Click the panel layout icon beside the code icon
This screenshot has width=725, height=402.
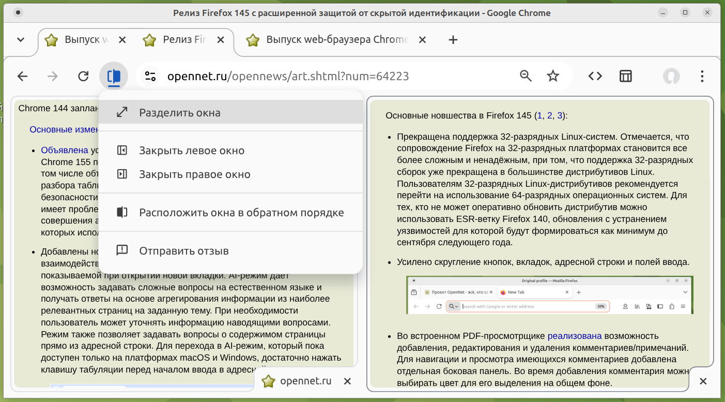tap(626, 77)
